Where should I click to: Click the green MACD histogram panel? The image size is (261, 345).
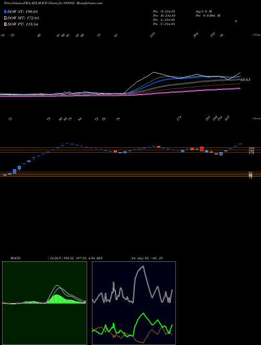click(x=44, y=303)
